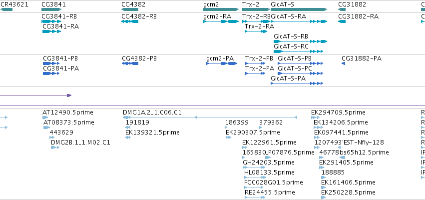Open EST EK134206.5prime
Viewport: 425px width, 200px height.
341,122
